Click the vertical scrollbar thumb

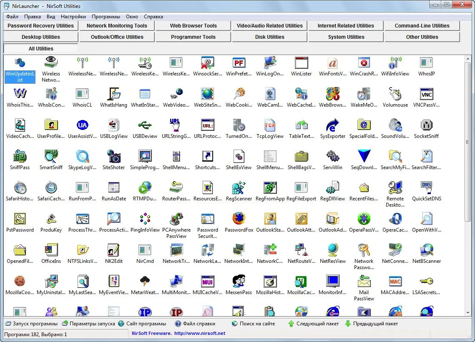click(x=468, y=142)
